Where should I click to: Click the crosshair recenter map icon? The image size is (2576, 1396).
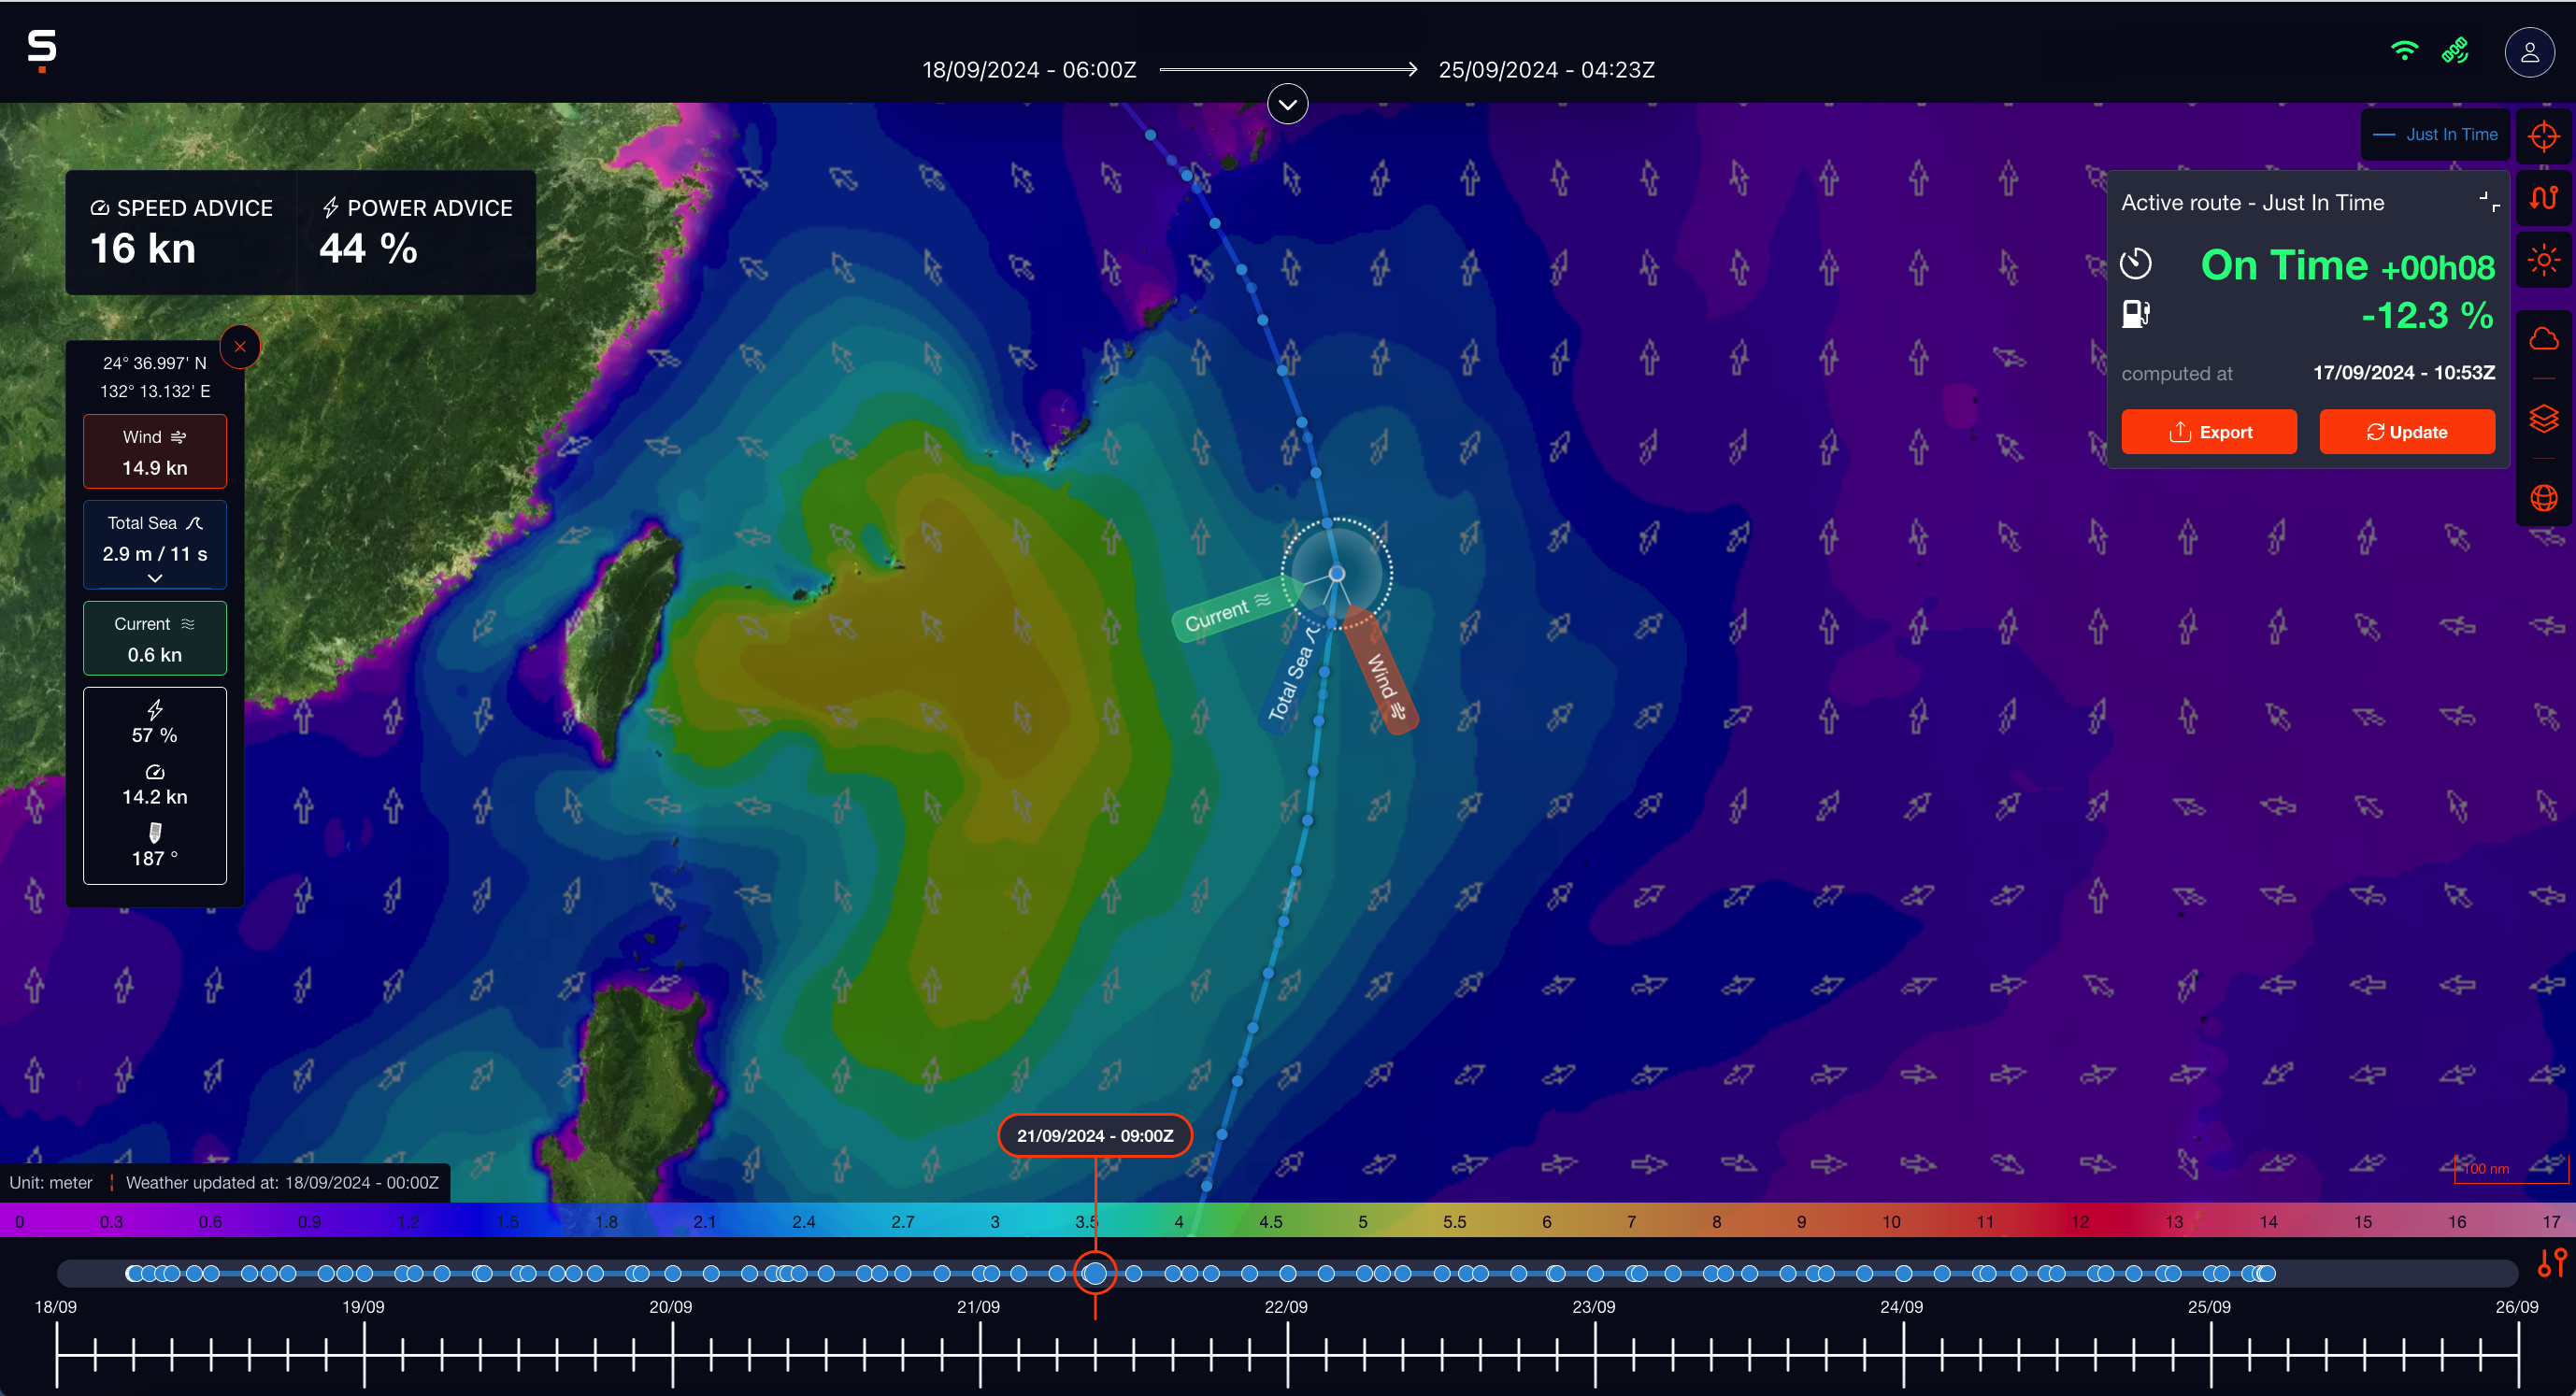coord(2543,136)
